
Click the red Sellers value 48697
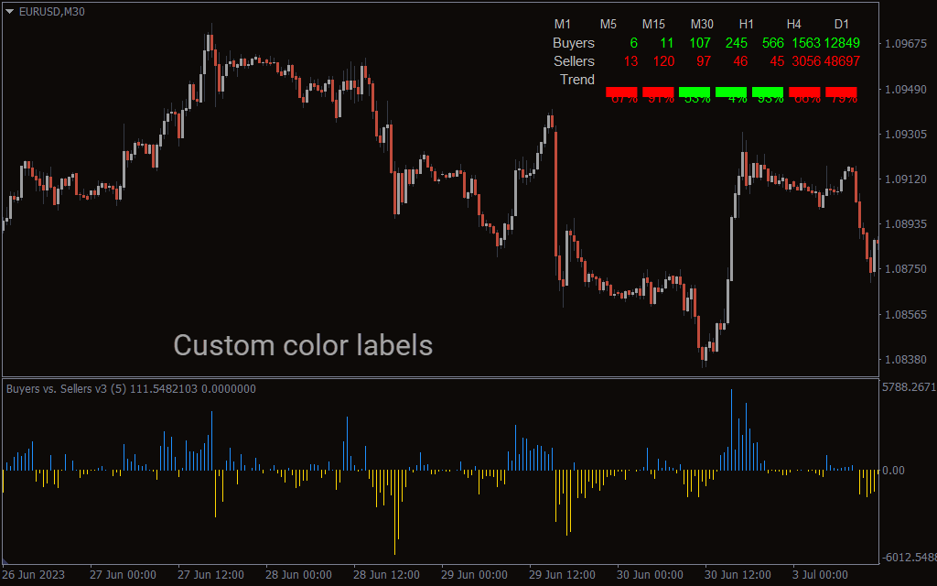point(841,61)
